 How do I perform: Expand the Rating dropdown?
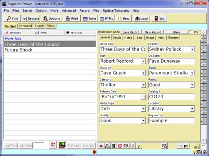[x=192, y=85]
